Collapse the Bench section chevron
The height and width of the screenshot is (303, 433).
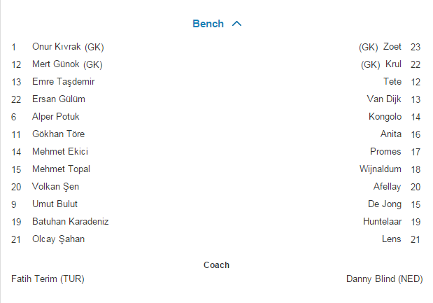click(x=236, y=24)
